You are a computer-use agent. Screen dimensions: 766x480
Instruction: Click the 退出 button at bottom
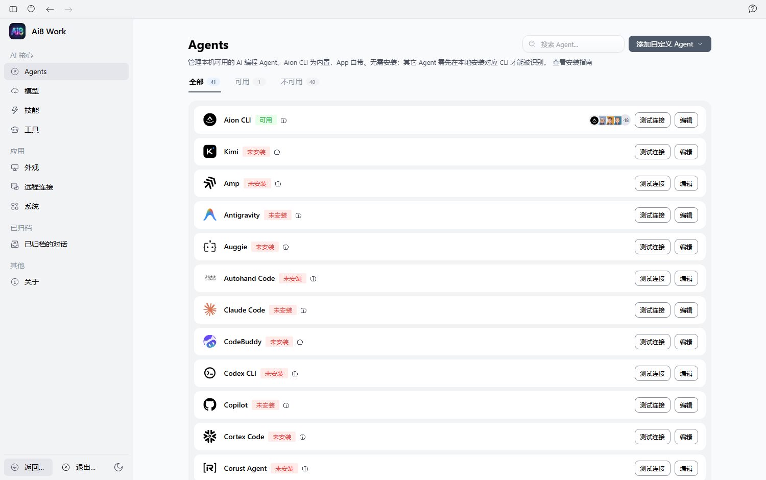(x=79, y=467)
